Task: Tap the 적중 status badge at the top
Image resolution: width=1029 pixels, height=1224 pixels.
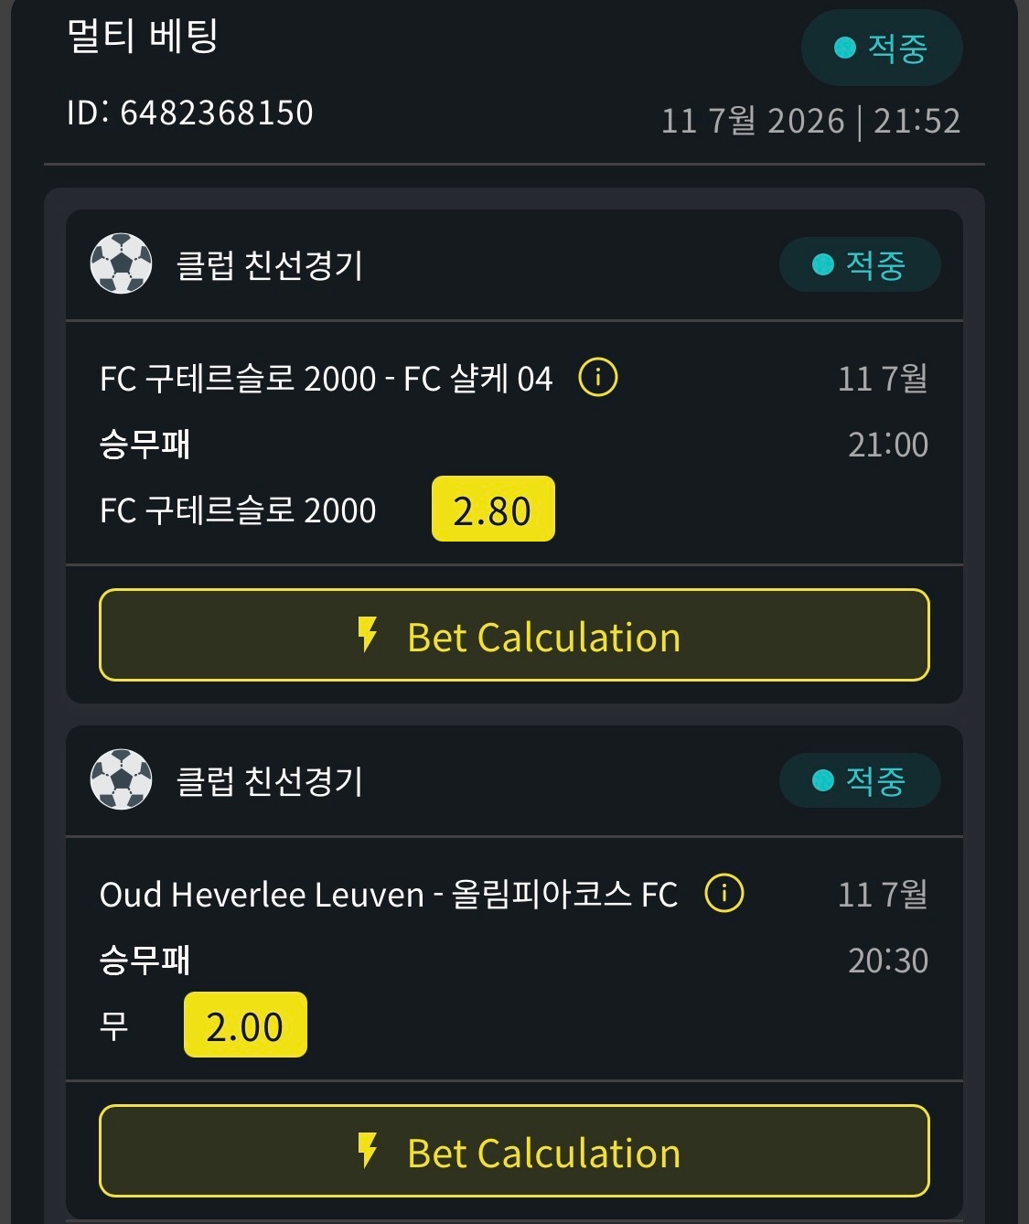Action: click(882, 48)
